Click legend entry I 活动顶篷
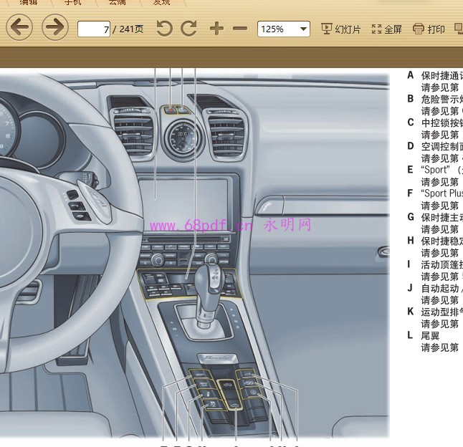 pos(435,264)
